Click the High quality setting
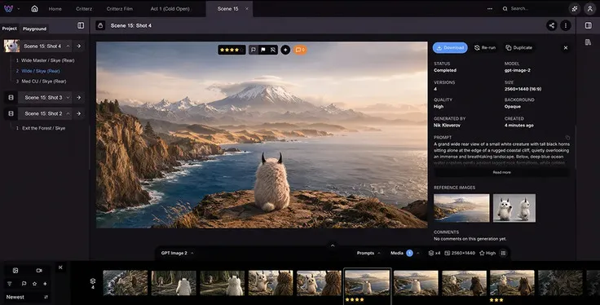The image size is (600, 305). click(x=487, y=253)
